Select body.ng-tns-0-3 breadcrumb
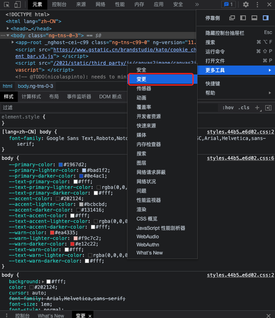275x318 pixels. tap(36, 86)
